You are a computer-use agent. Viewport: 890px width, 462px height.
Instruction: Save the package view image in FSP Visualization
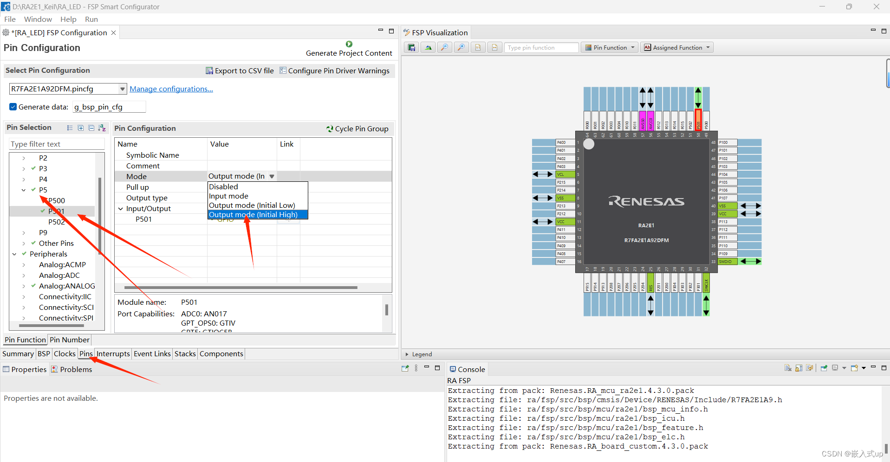[x=411, y=47]
